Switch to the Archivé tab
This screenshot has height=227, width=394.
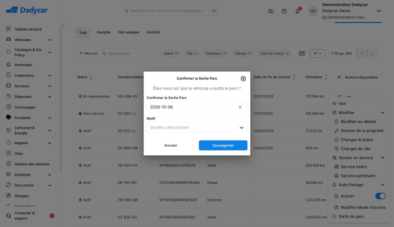point(153,32)
